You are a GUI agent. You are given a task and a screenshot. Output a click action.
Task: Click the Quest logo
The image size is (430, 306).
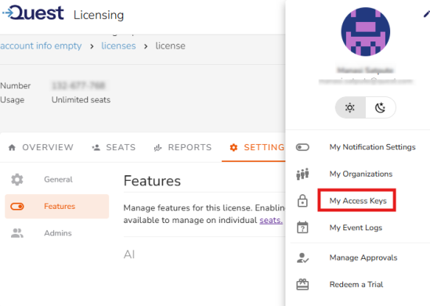tap(33, 13)
